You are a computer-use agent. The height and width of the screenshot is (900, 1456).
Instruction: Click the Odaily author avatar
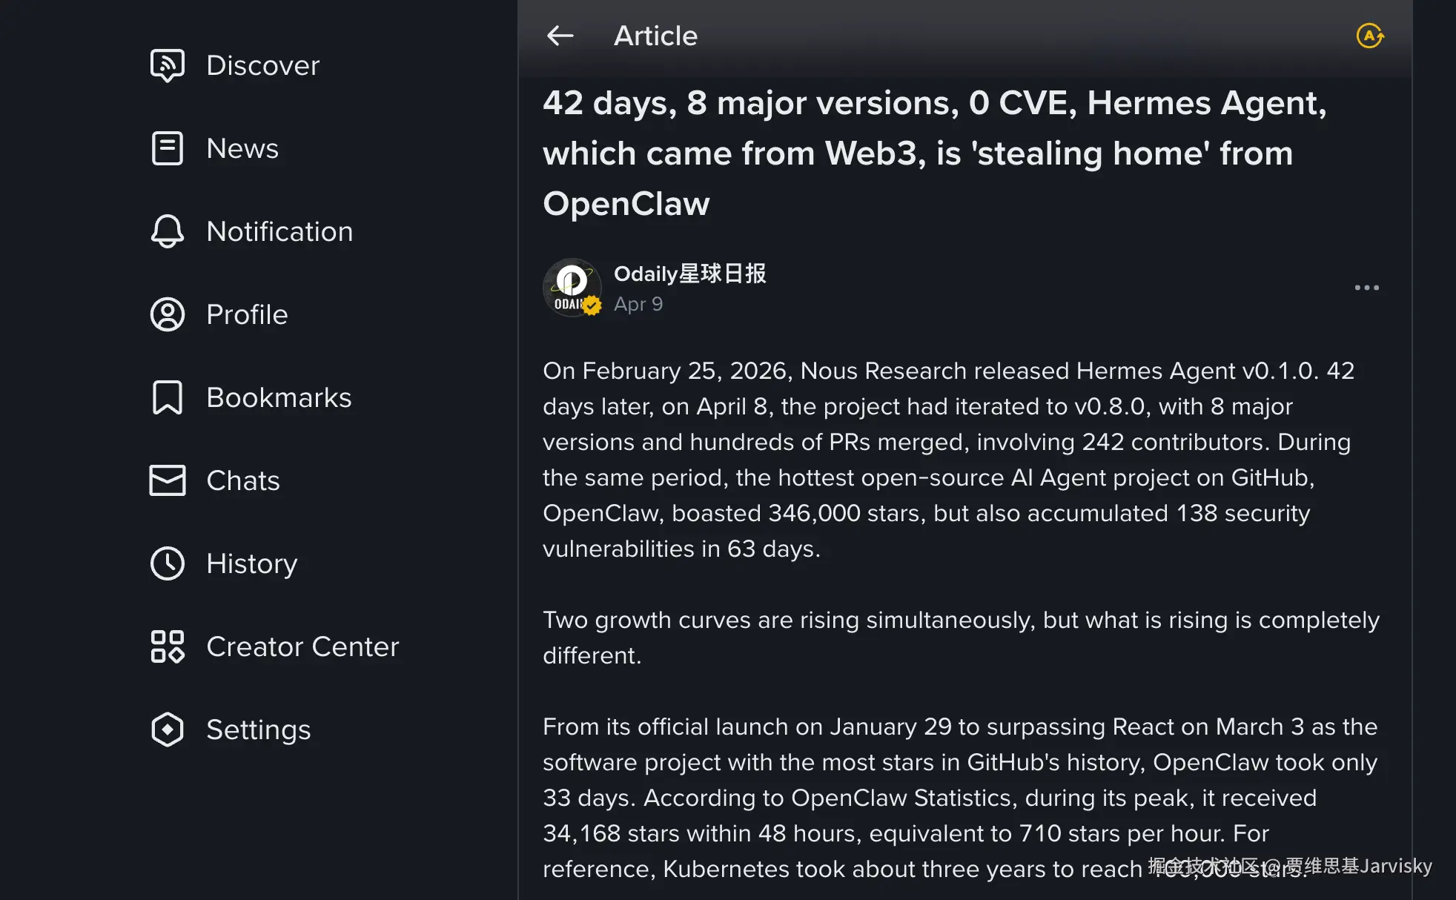[572, 288]
